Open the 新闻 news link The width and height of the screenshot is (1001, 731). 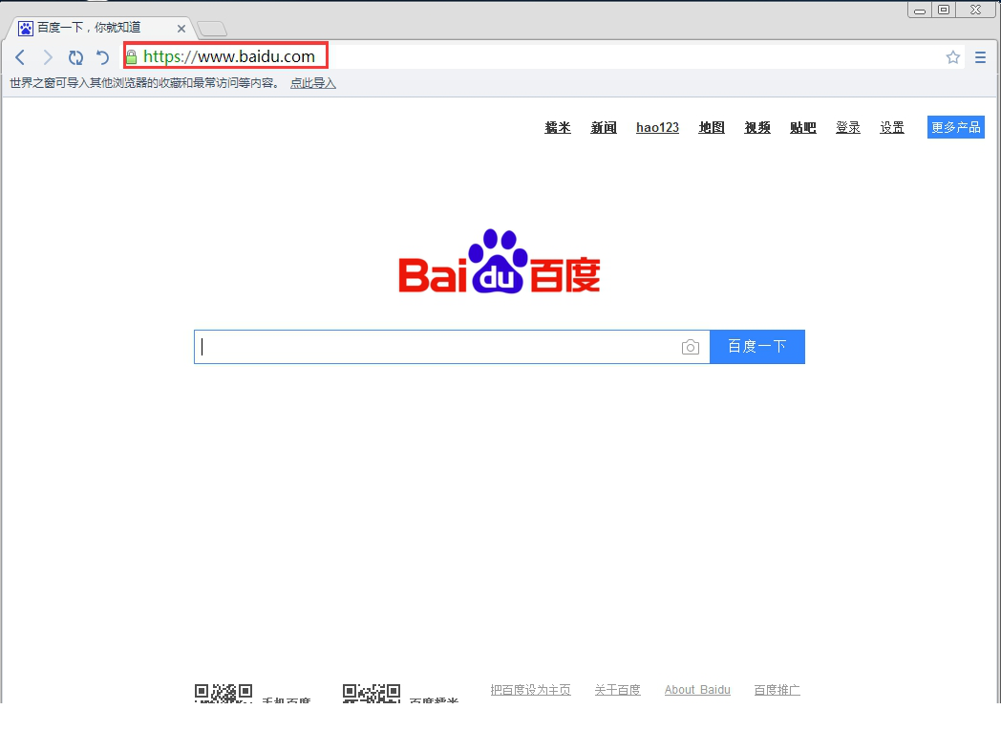(604, 128)
